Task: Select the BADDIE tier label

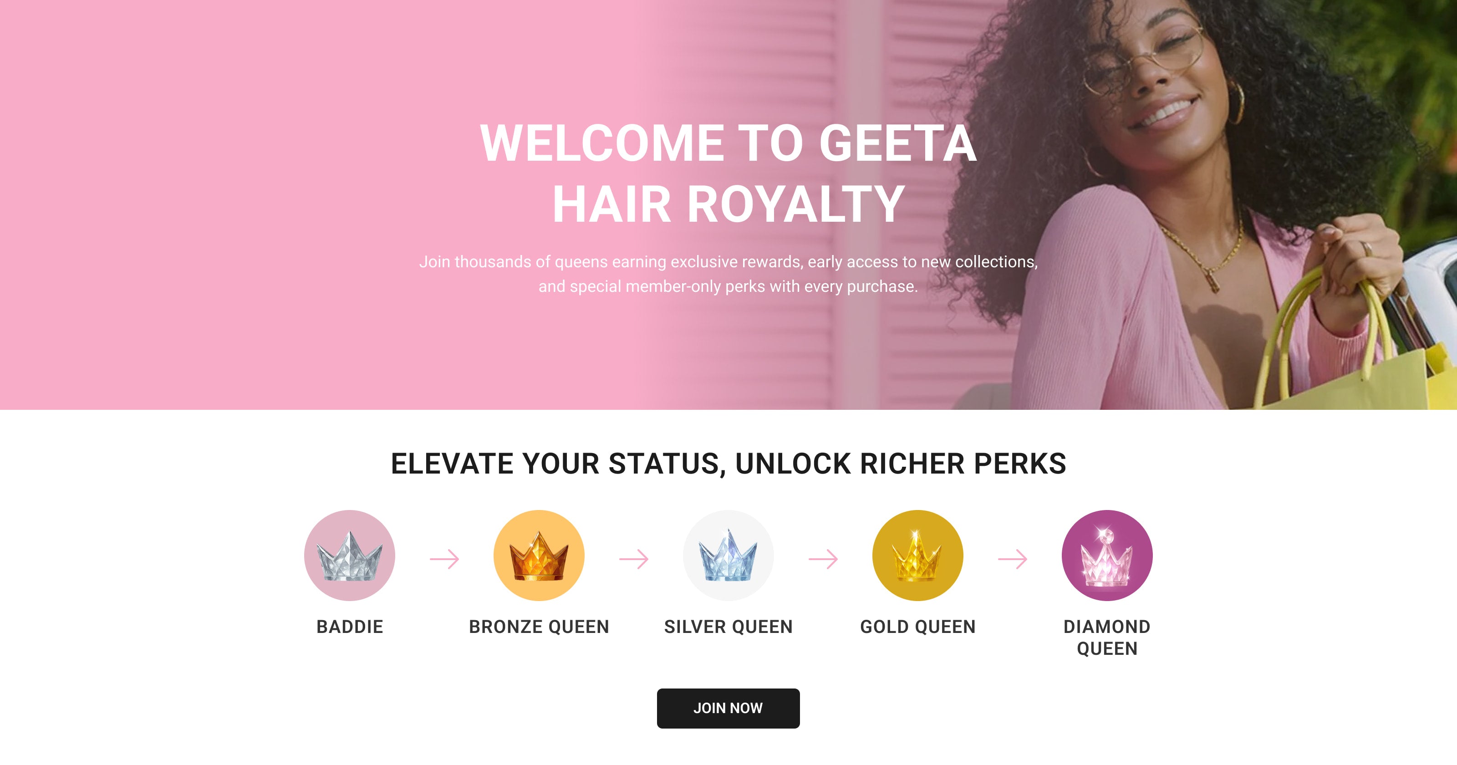Action: [350, 627]
